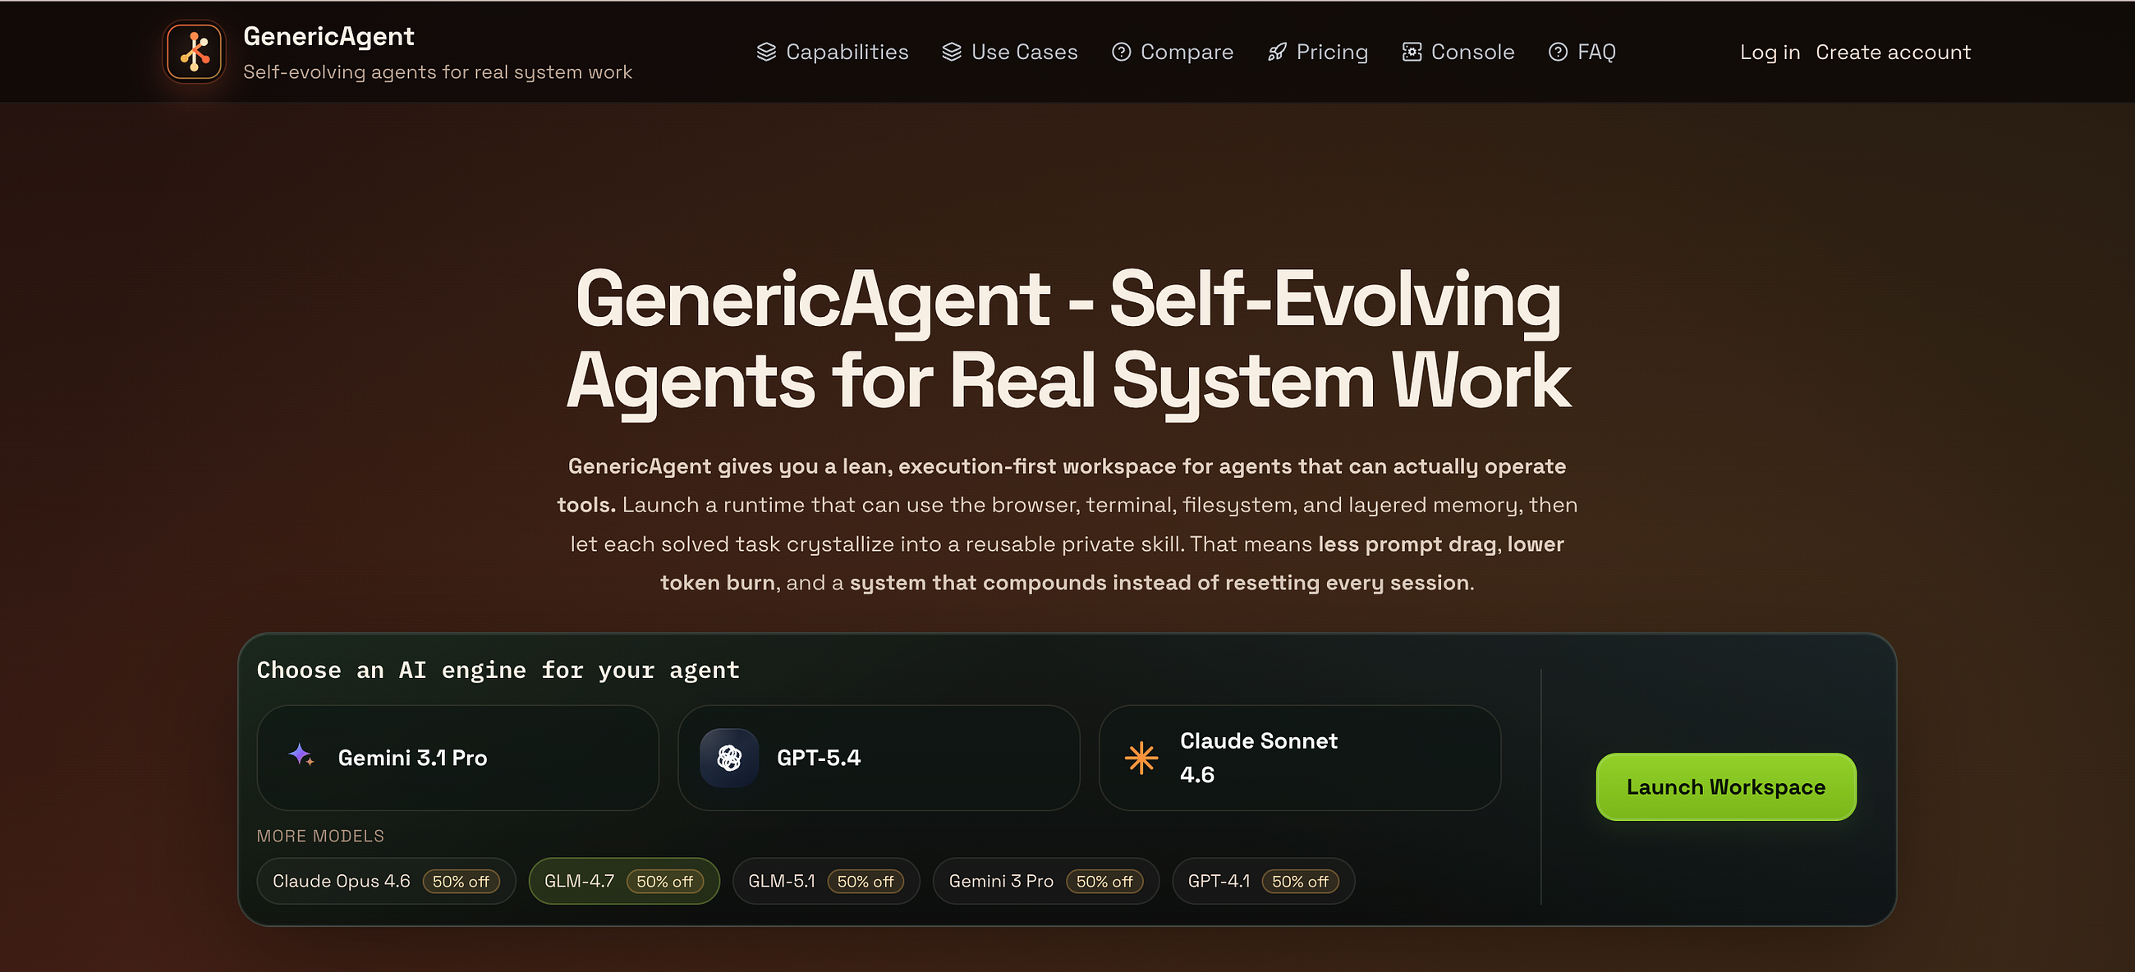The image size is (2135, 972).
Task: Click the GenericAgent logo icon
Action: pos(195,52)
